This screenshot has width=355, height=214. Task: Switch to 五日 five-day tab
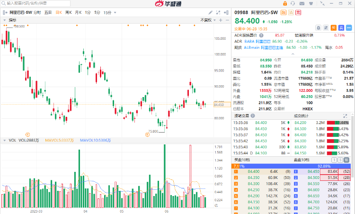pos(48,12)
